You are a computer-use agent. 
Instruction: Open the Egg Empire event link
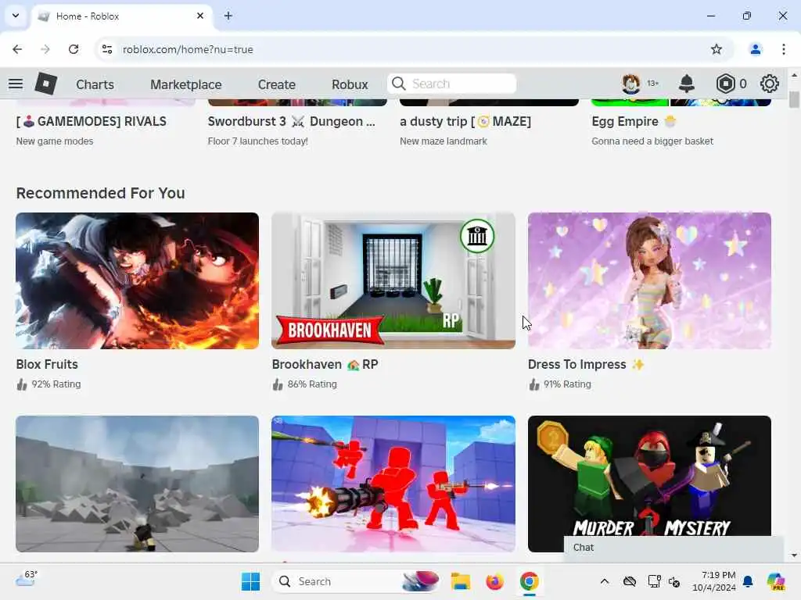tap(634, 121)
